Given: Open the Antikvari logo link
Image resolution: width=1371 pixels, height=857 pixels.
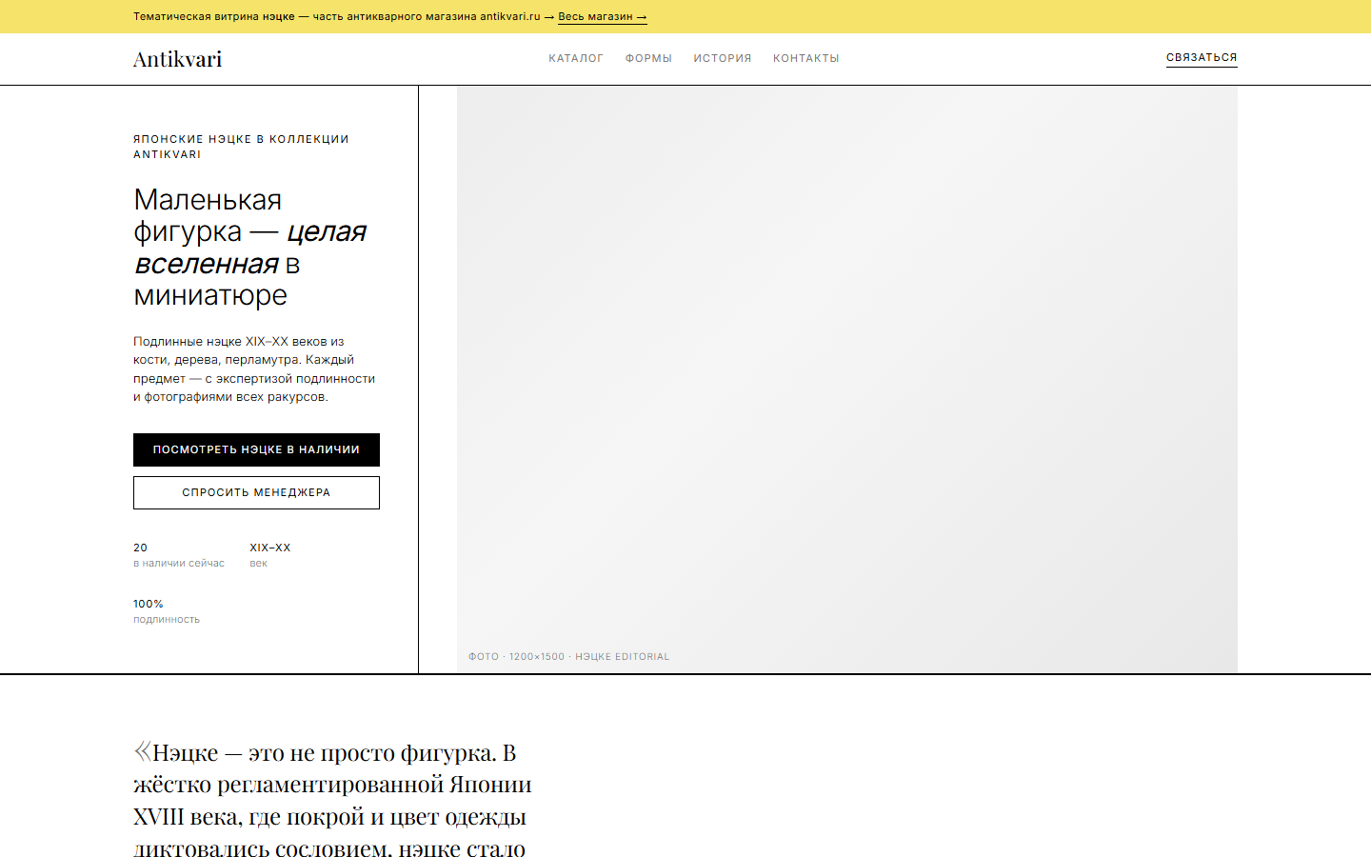Looking at the screenshot, I should (177, 59).
